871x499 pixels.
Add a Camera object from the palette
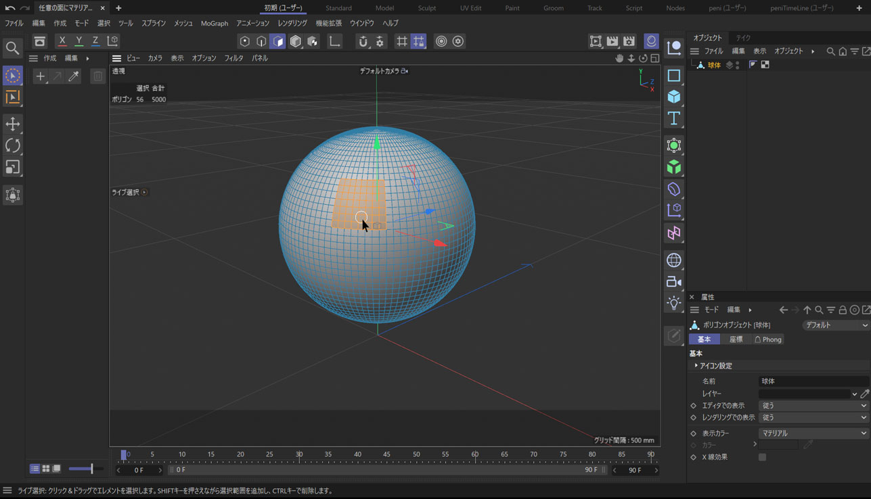(x=673, y=282)
